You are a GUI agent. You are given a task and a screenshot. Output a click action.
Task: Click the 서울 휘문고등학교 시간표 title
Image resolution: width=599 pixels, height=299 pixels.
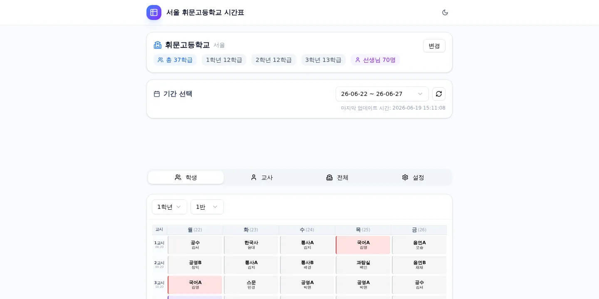coord(205,12)
